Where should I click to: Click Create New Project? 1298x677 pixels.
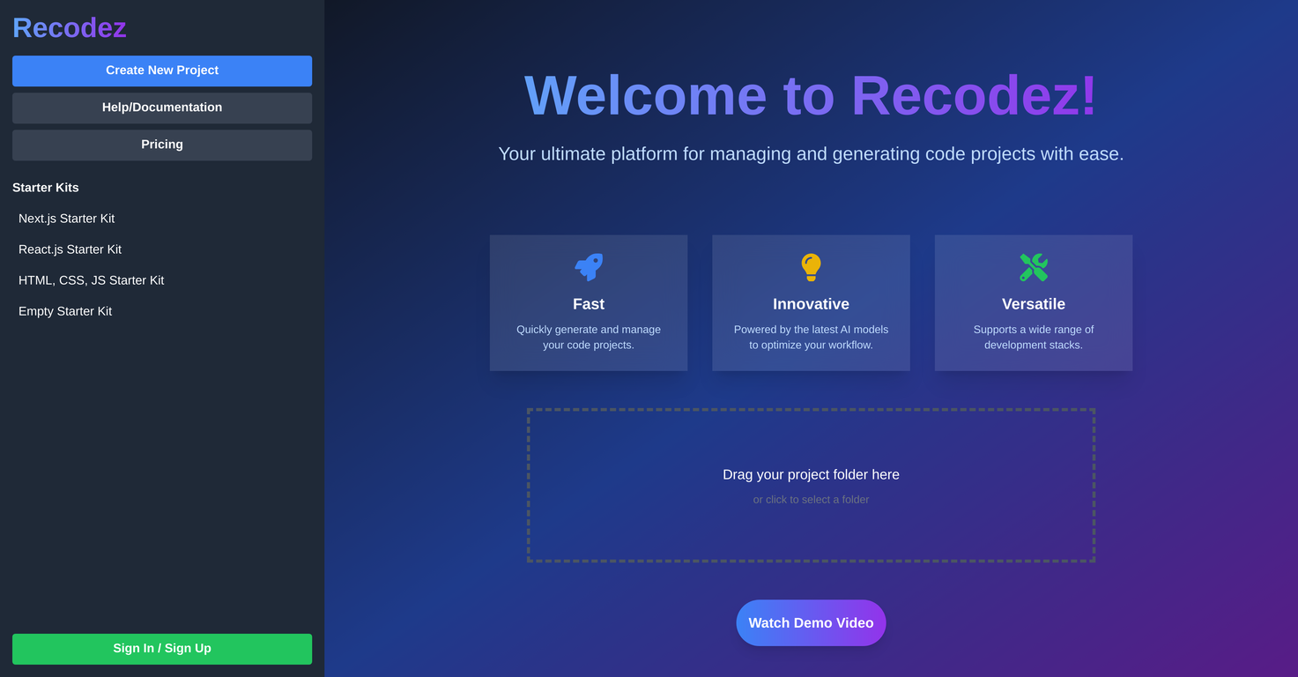point(161,71)
